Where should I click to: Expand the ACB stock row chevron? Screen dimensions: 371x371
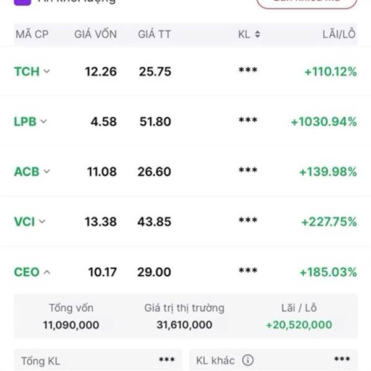pos(44,172)
